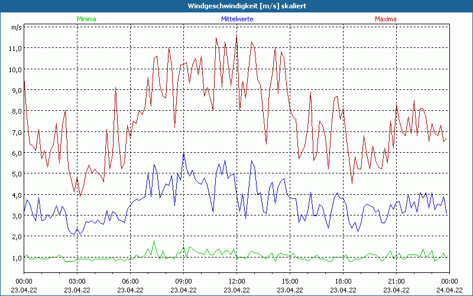Click the '5,0' y-axis value
The width and height of the screenshot is (473, 296).
(17, 174)
